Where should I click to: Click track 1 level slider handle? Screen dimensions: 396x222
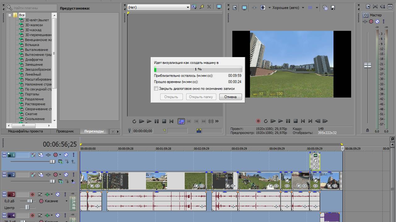[x=52, y=161]
